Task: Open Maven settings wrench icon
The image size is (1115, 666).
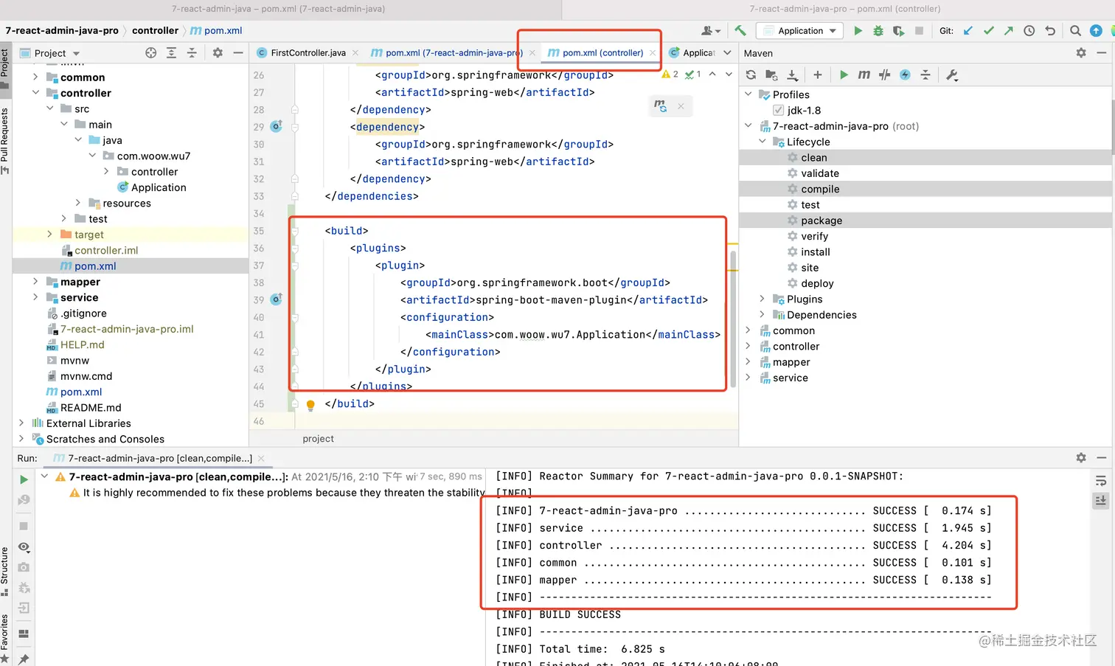Action: point(952,74)
